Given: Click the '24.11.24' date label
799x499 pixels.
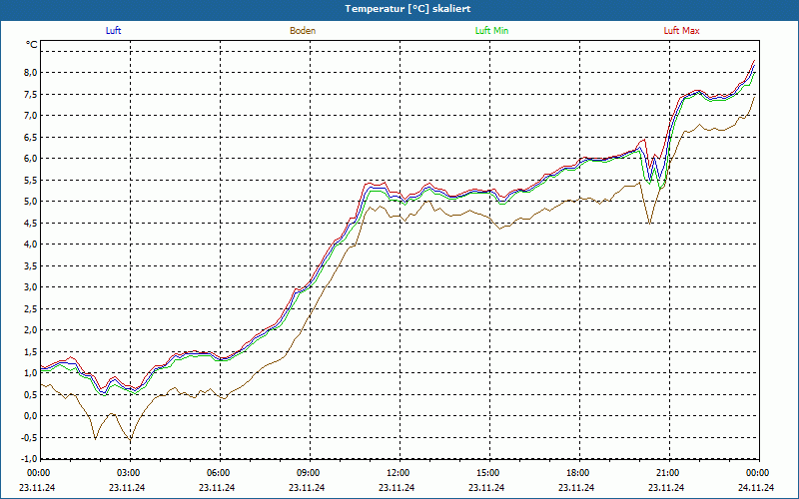Looking at the screenshot, I should pyautogui.click(x=756, y=487).
